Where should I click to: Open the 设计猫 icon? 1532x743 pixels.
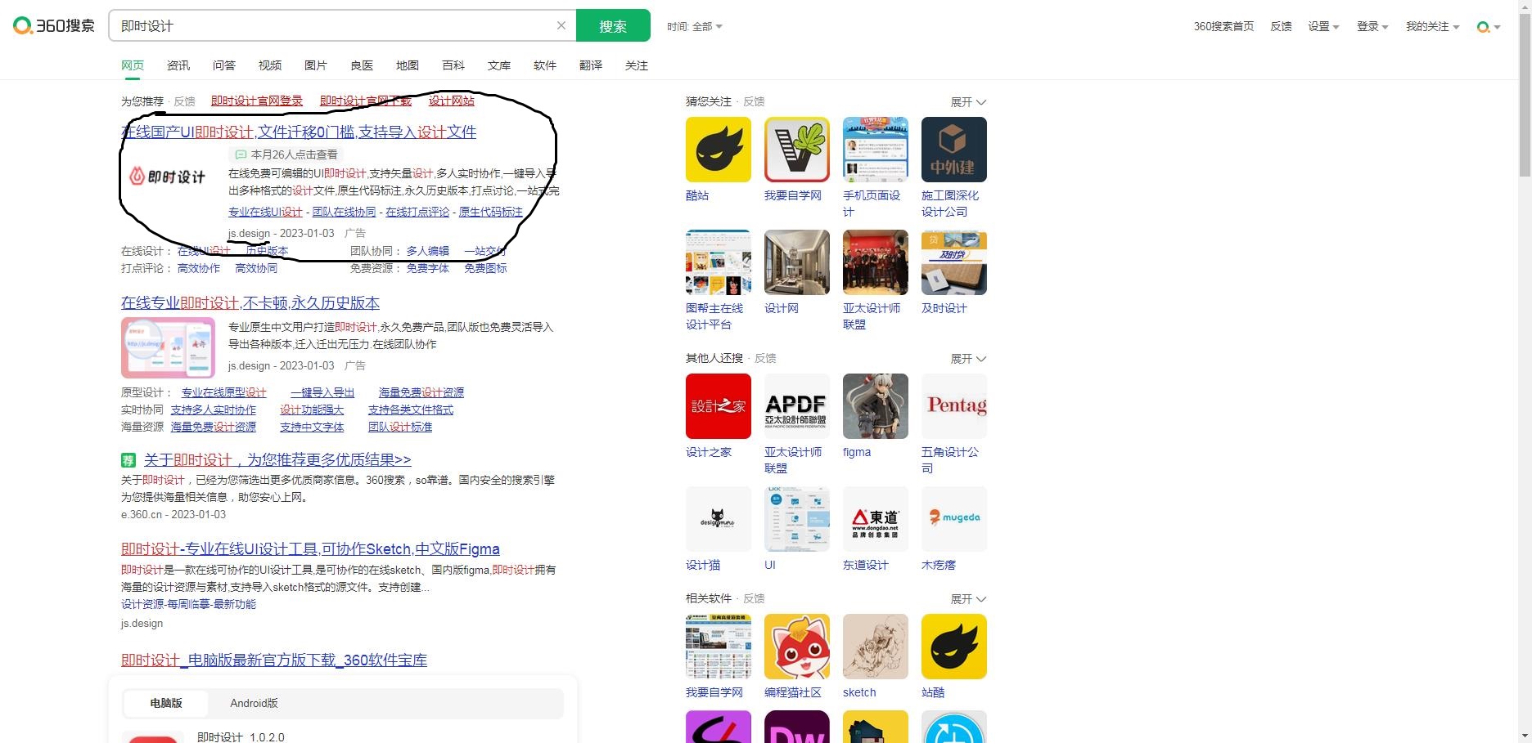click(x=719, y=519)
